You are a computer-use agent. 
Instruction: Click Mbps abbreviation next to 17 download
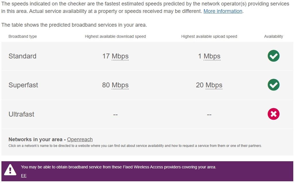[x=120, y=56]
